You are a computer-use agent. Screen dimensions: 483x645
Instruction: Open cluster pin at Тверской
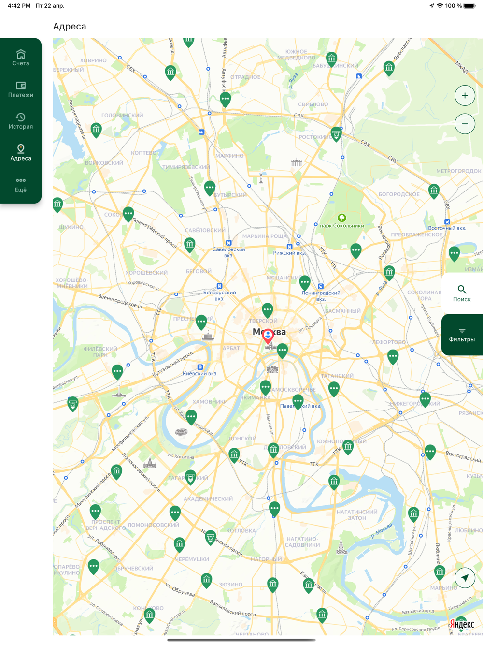pos(268,310)
